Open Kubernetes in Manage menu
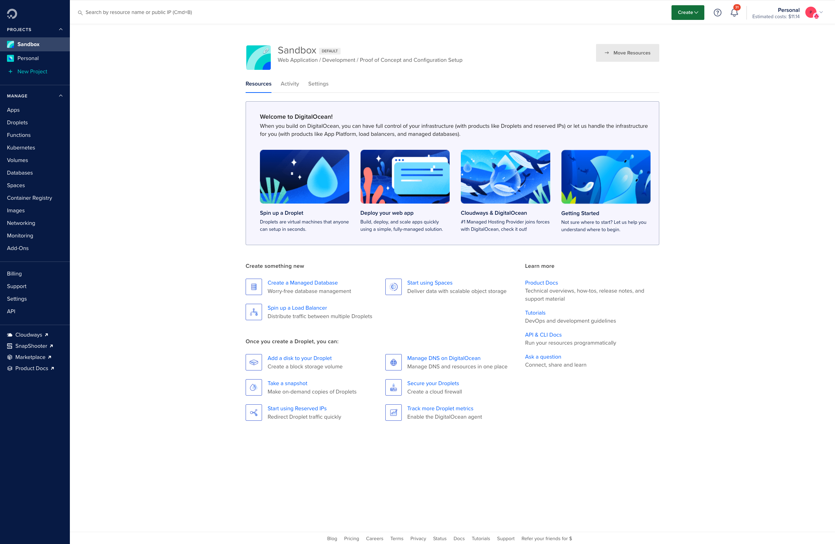This screenshot has width=835, height=544. [x=21, y=148]
